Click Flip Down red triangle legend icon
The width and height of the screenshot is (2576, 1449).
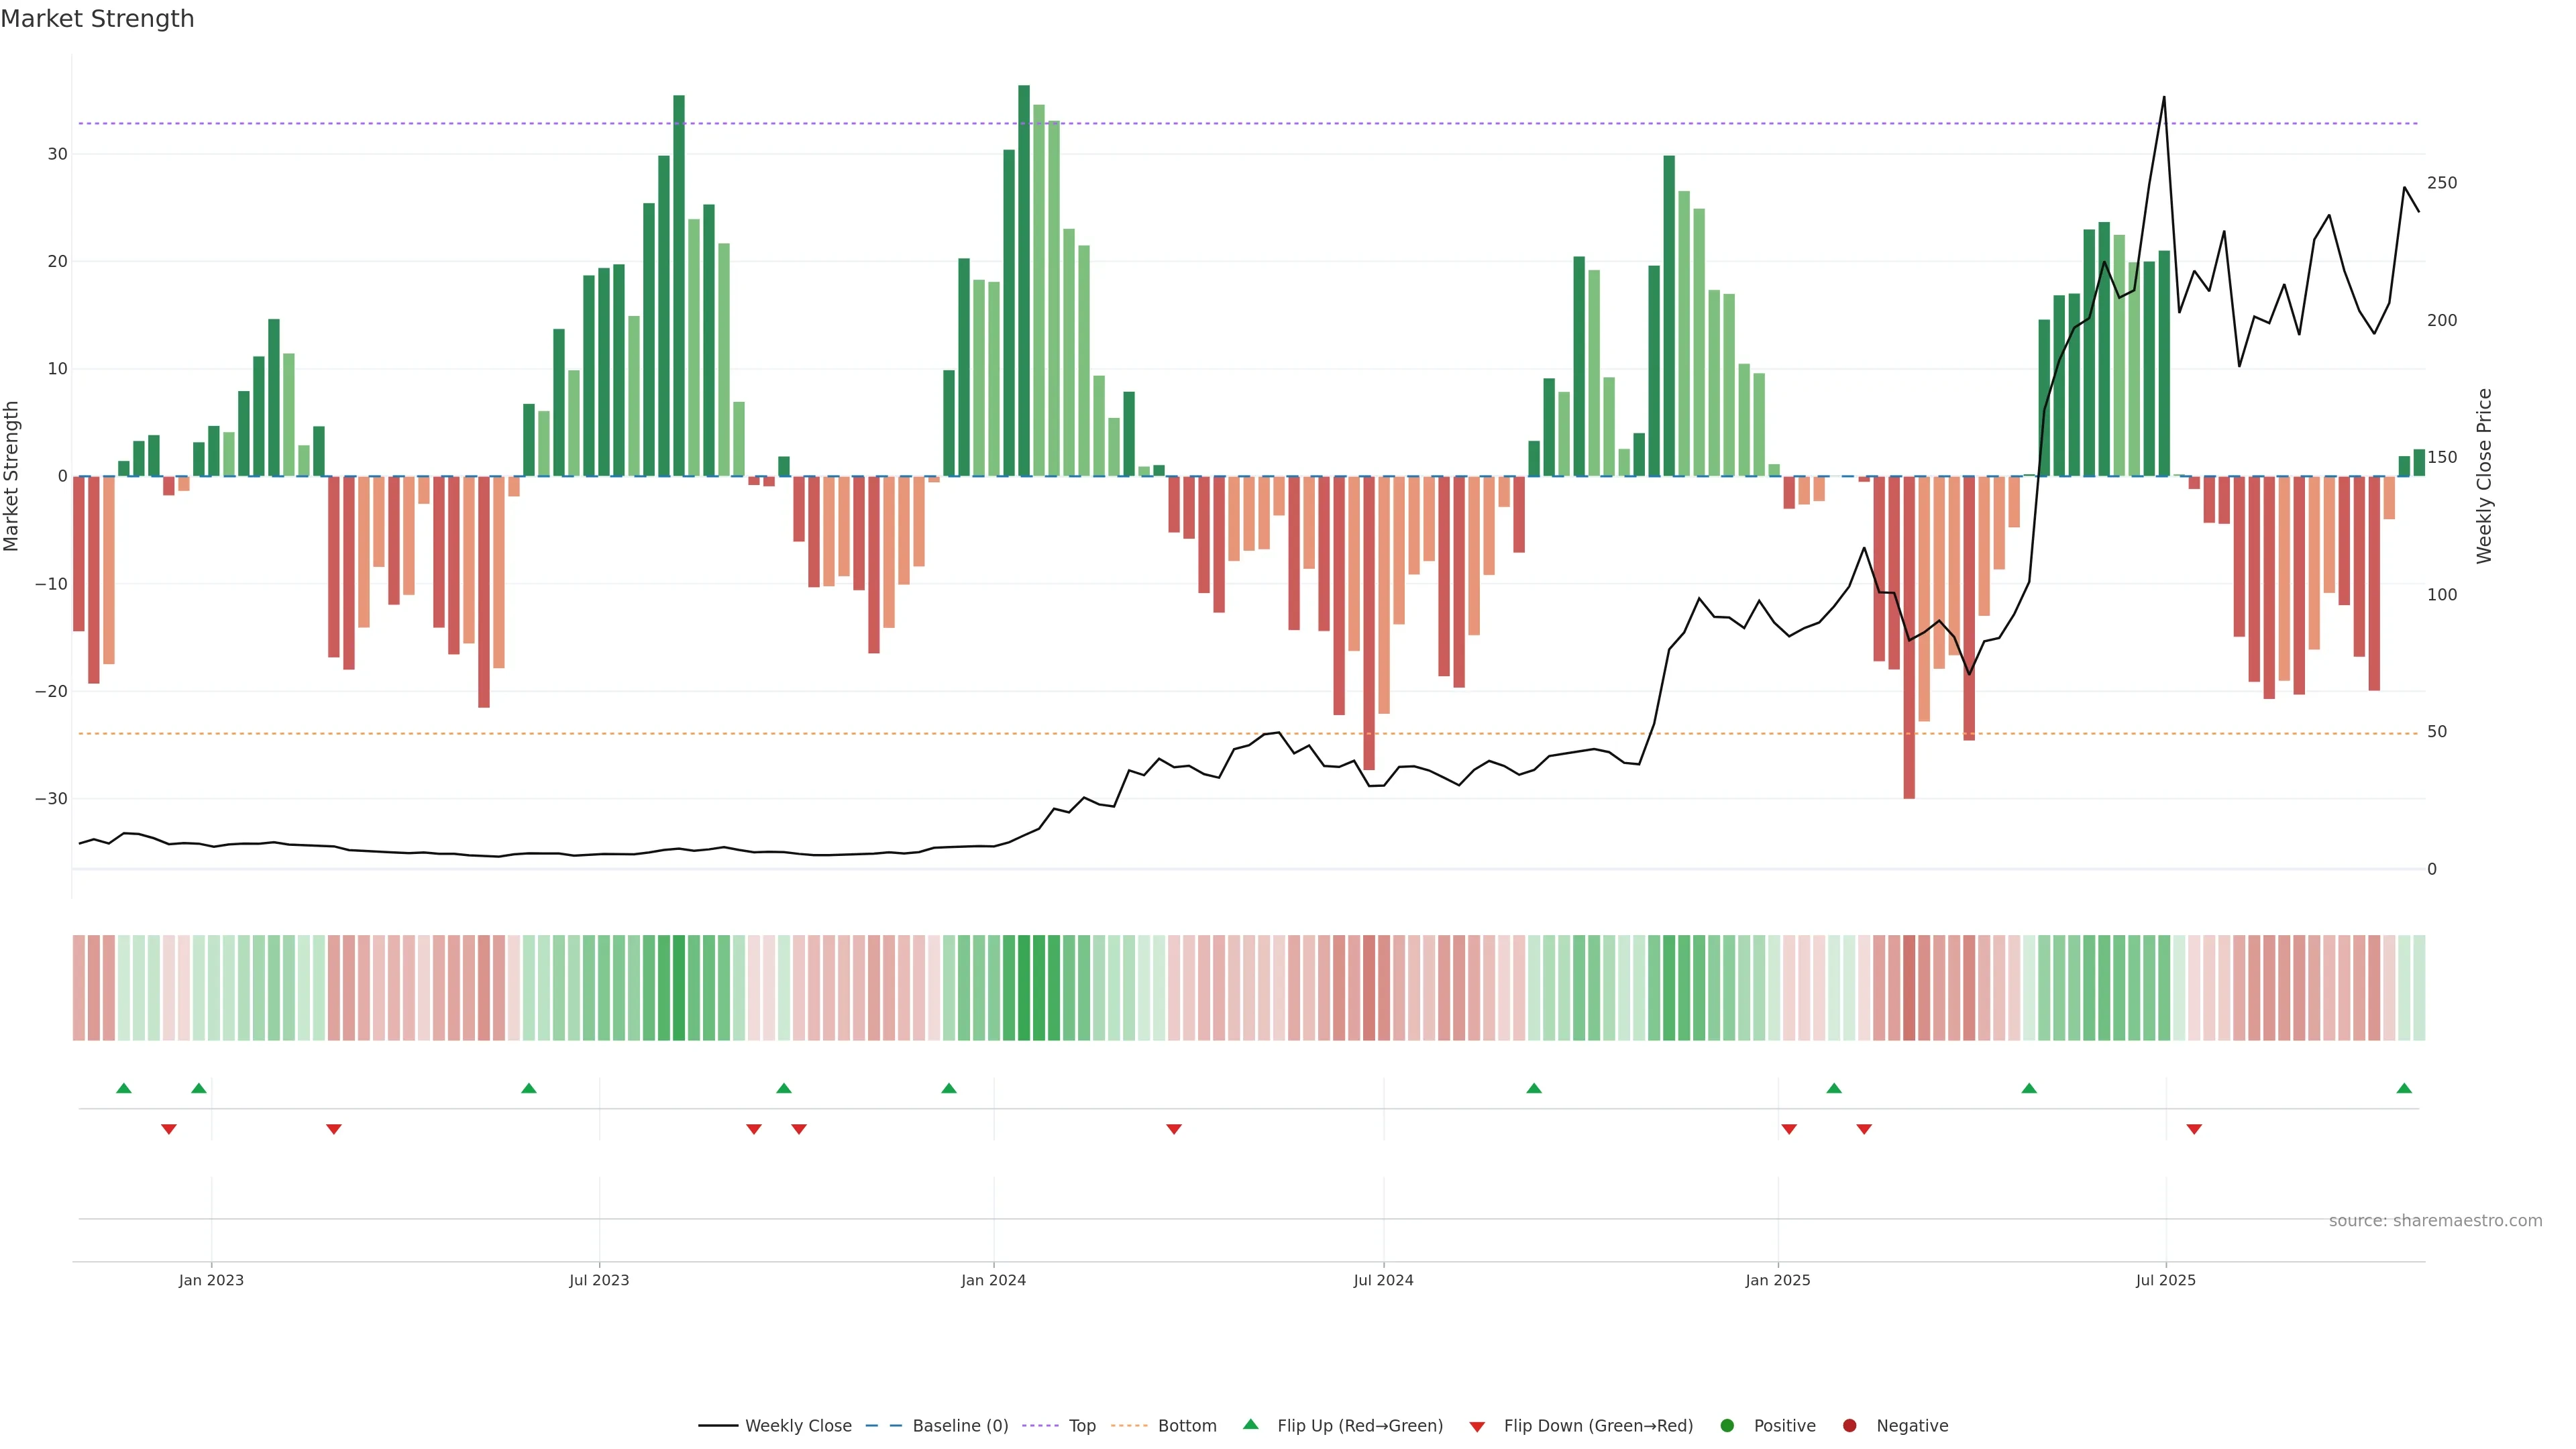pyautogui.click(x=1477, y=1427)
